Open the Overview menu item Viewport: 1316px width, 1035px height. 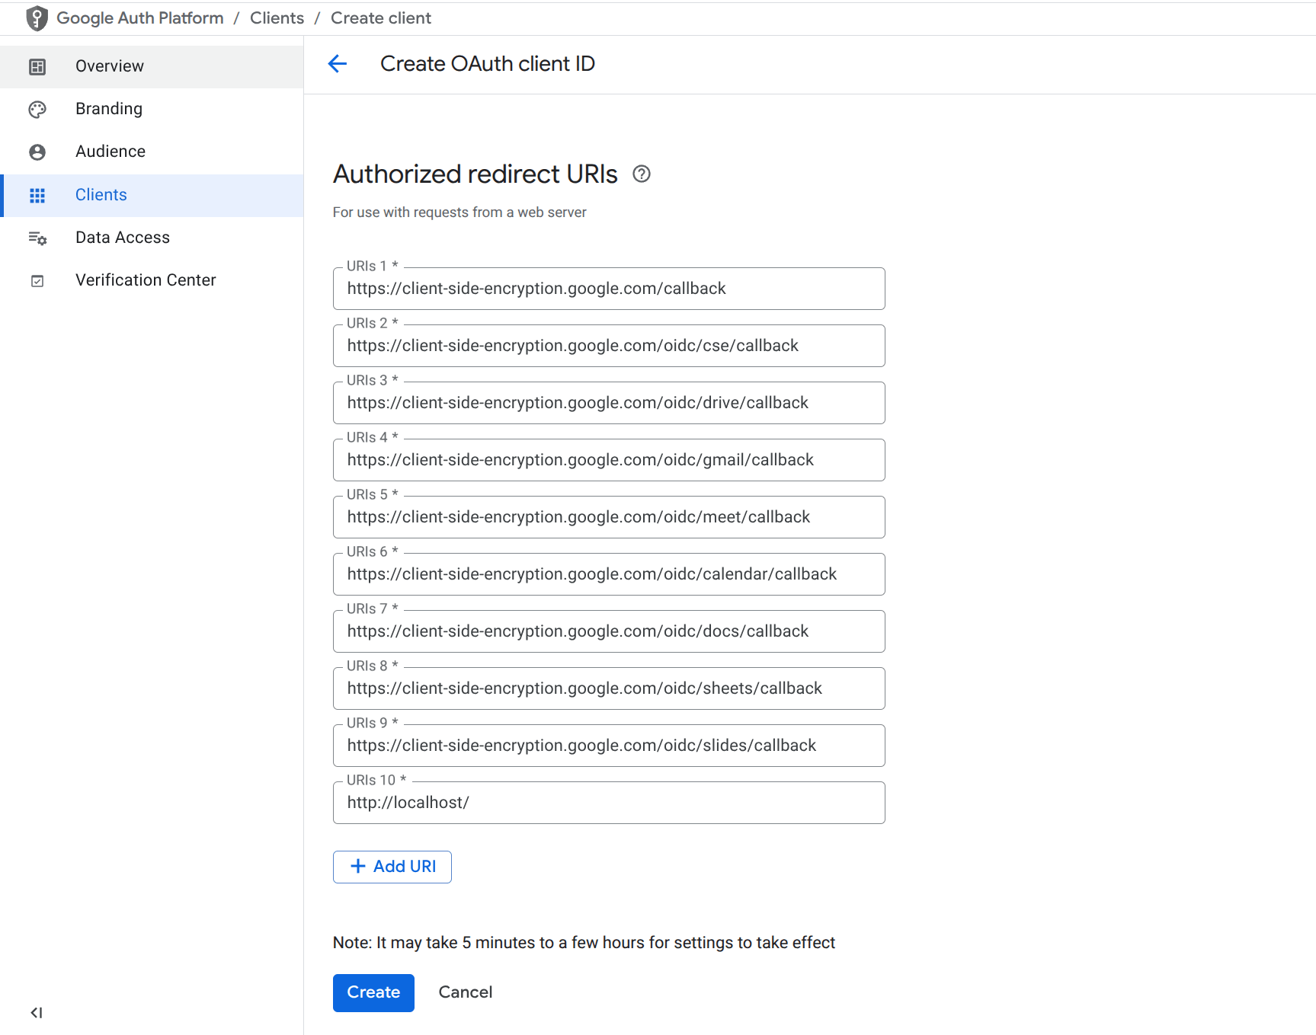coord(152,66)
